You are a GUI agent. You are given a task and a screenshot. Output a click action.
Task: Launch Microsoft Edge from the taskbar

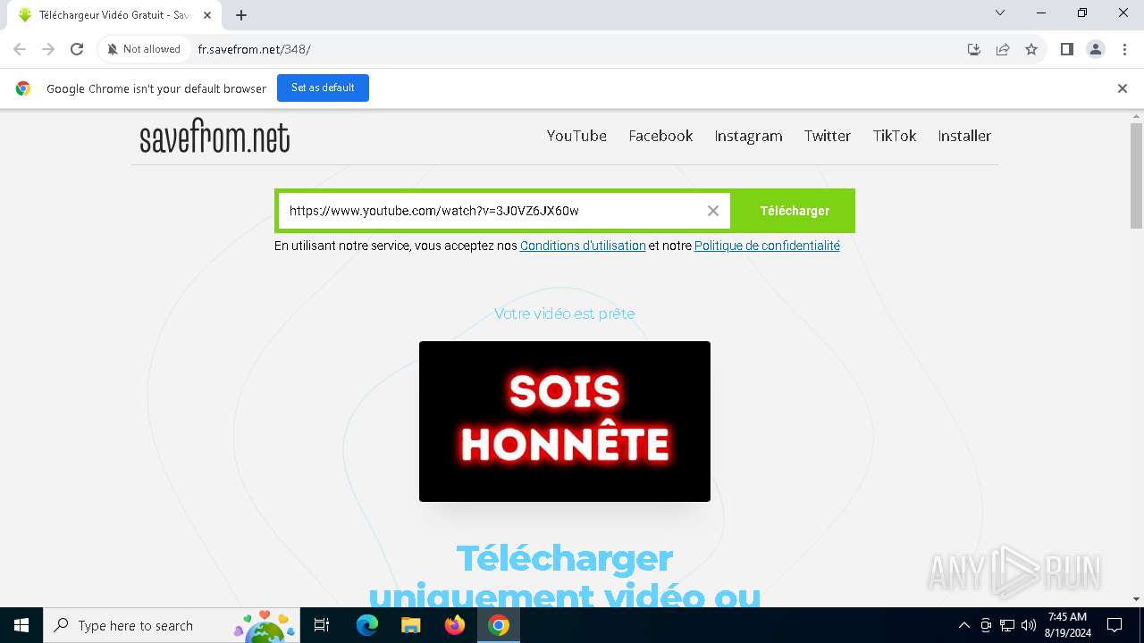pyautogui.click(x=367, y=625)
